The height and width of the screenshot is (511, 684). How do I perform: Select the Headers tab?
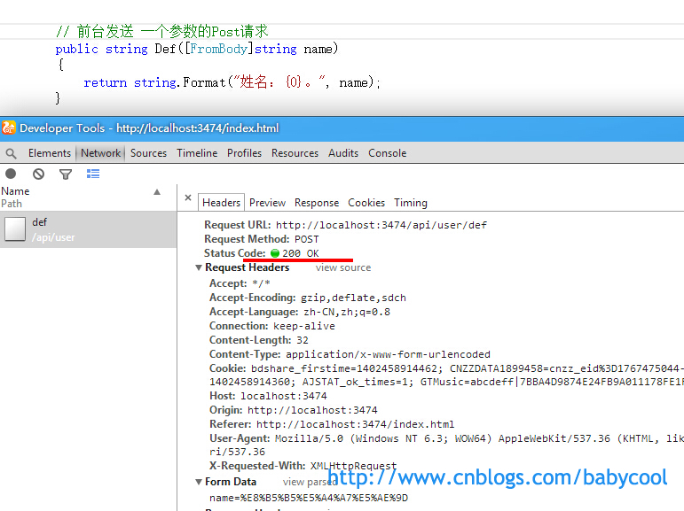point(221,203)
